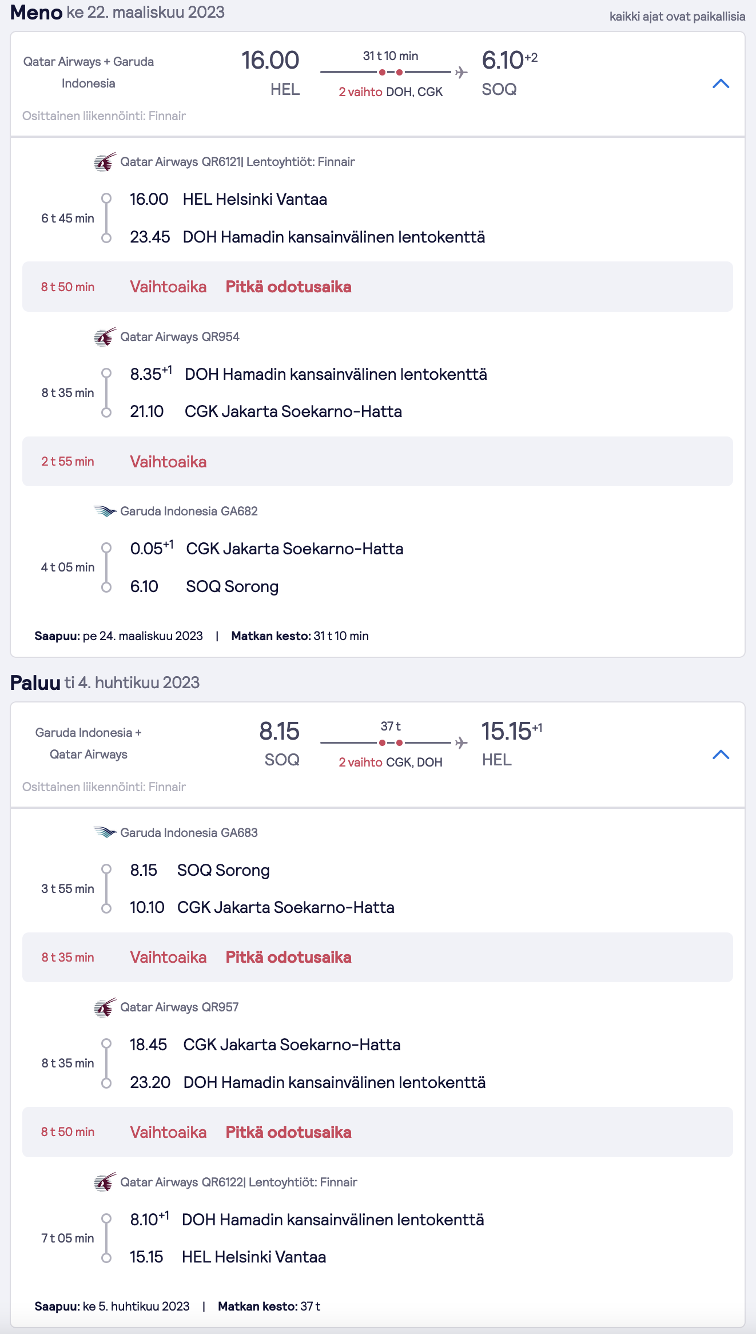Image resolution: width=756 pixels, height=1334 pixels.
Task: Collapse the return flight details chevron
Action: (721, 755)
